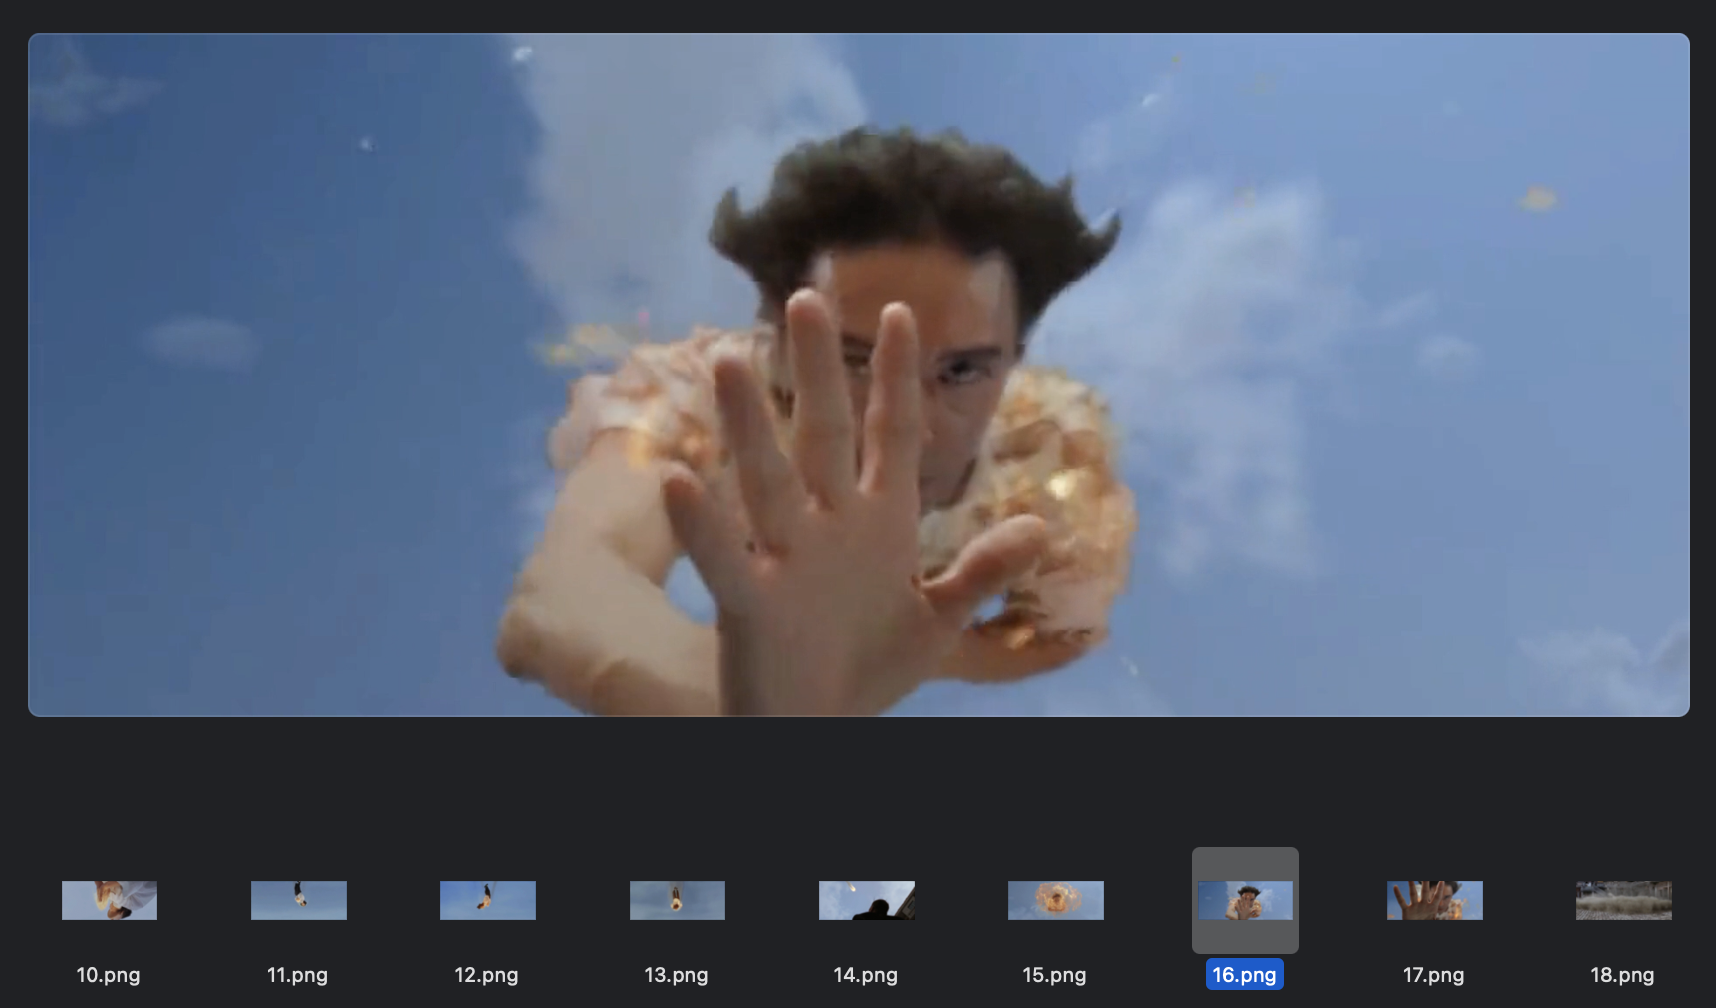The height and width of the screenshot is (1008, 1716).
Task: Select the 10.png thumbnail image
Action: click(x=110, y=899)
